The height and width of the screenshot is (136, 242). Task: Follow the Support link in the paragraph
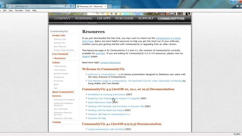point(86,56)
